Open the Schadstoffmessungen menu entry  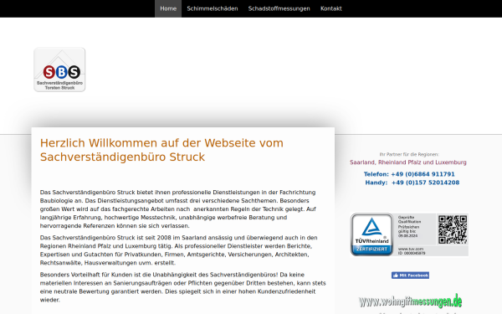pyautogui.click(x=279, y=8)
